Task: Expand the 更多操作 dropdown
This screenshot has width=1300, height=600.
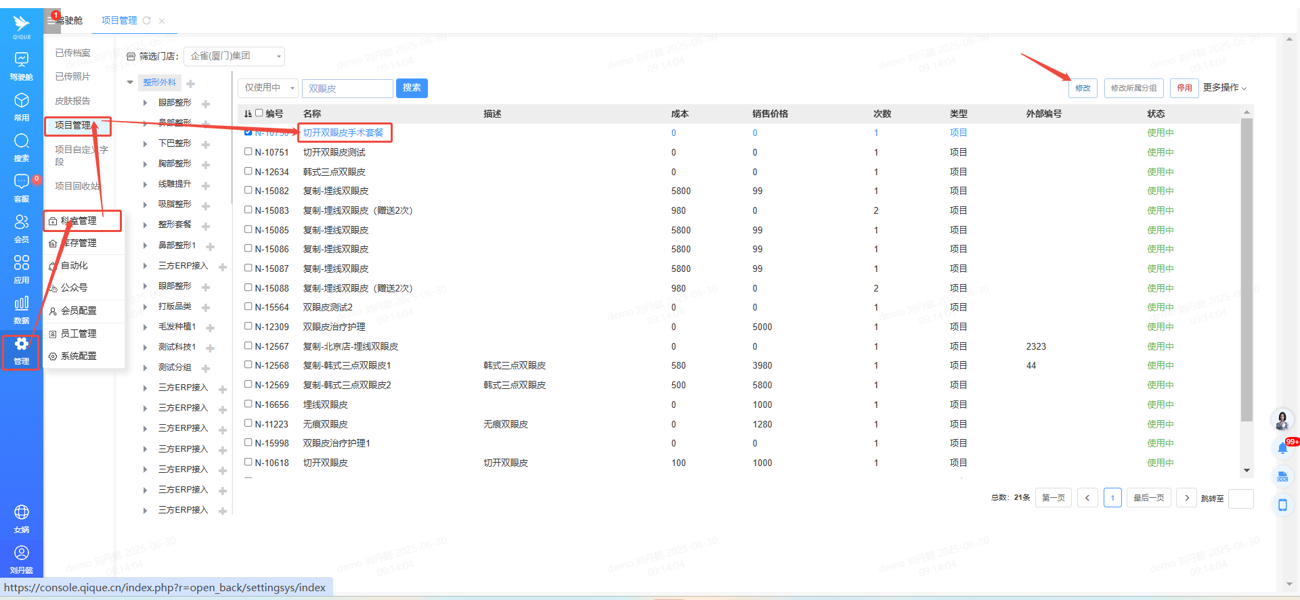Action: [1224, 88]
